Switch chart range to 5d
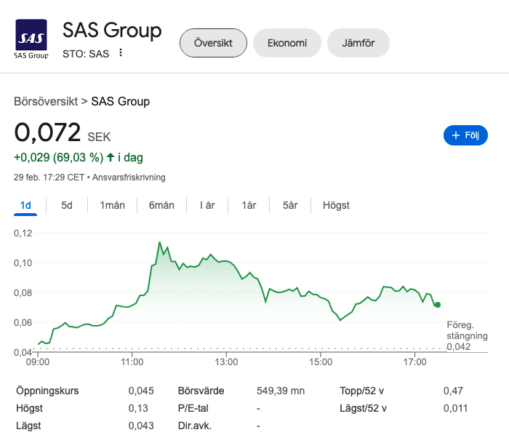The height and width of the screenshot is (435, 509). 67,205
